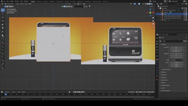
Task: Open the timeline Playback menu
Action: pyautogui.click(x=8, y=92)
